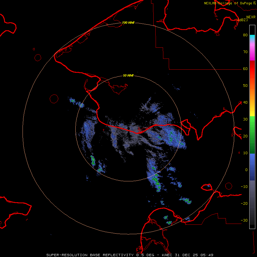
Task: Click the "50 NMI" range ring label
Action: (128, 76)
